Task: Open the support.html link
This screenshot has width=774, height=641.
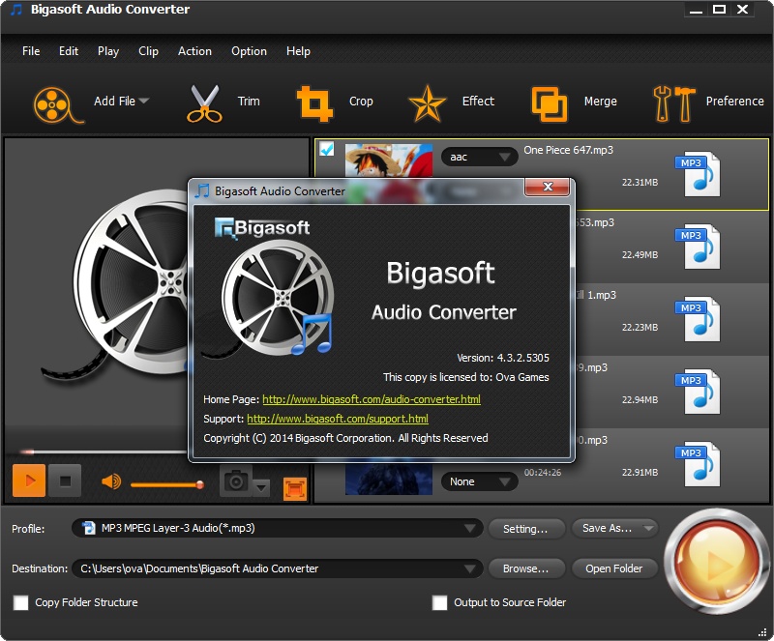Action: pyautogui.click(x=338, y=419)
